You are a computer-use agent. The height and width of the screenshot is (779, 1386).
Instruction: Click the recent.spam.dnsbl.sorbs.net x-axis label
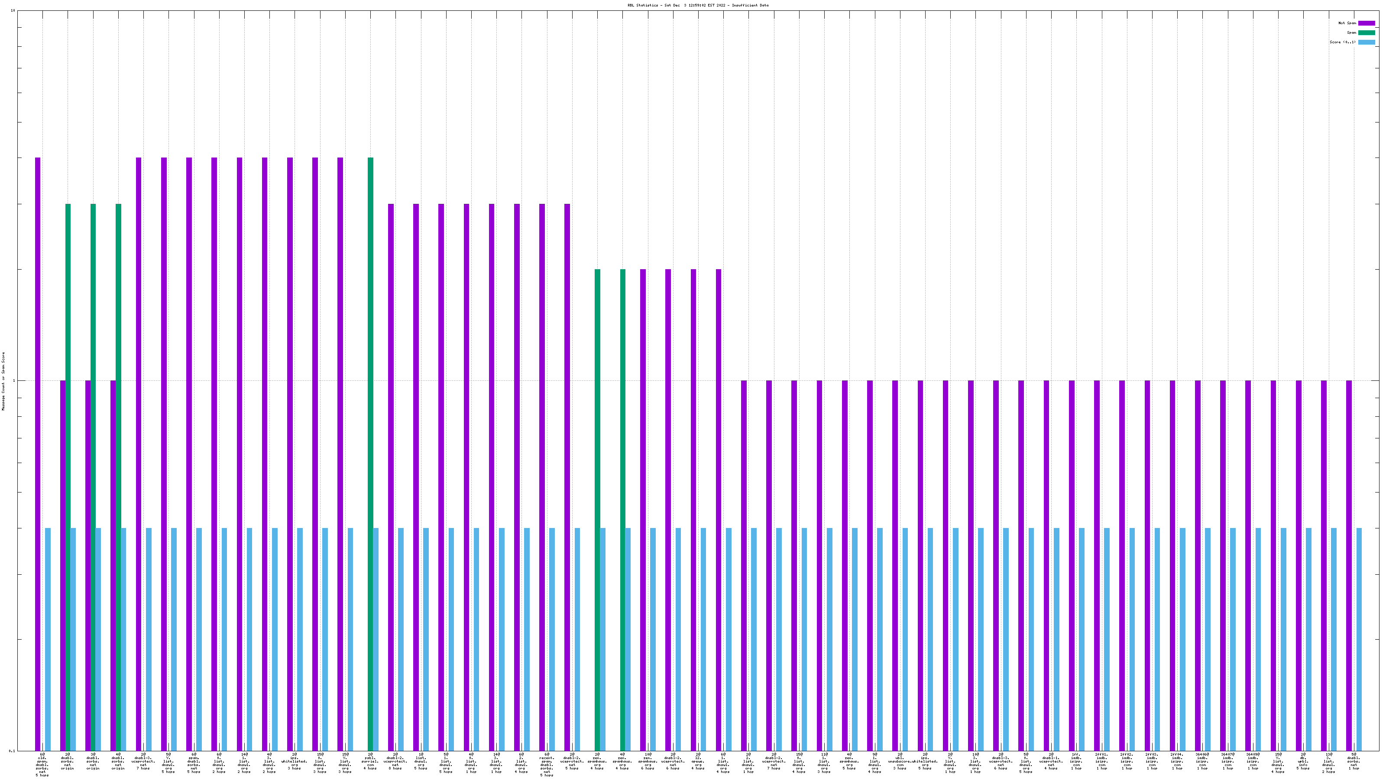click(x=547, y=765)
